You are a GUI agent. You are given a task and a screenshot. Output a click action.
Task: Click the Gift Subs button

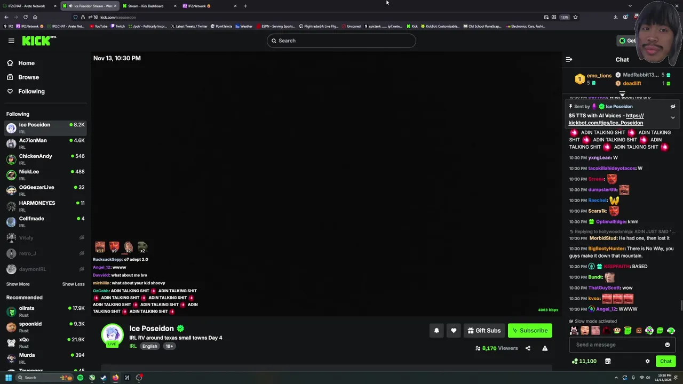484,331
